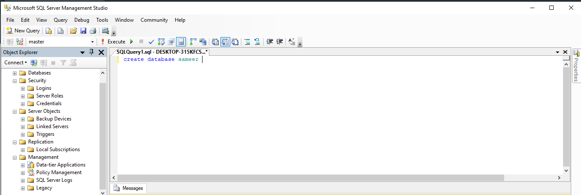
Task: Parse the query with the blue checkmark
Action: tap(151, 42)
